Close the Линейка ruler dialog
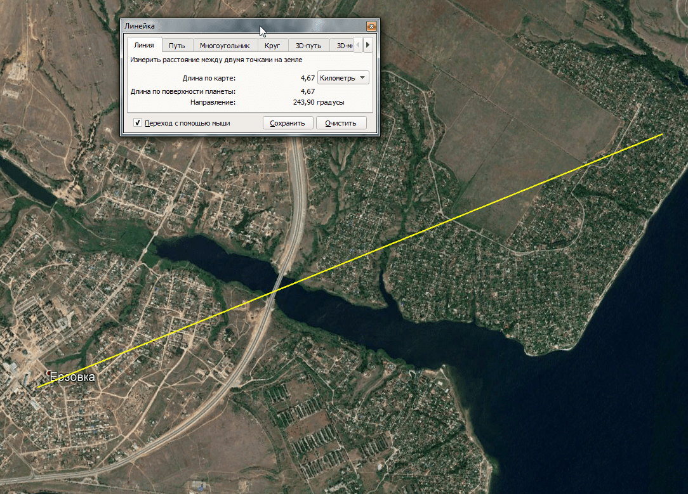Image resolution: width=688 pixels, height=494 pixels. pyautogui.click(x=371, y=26)
